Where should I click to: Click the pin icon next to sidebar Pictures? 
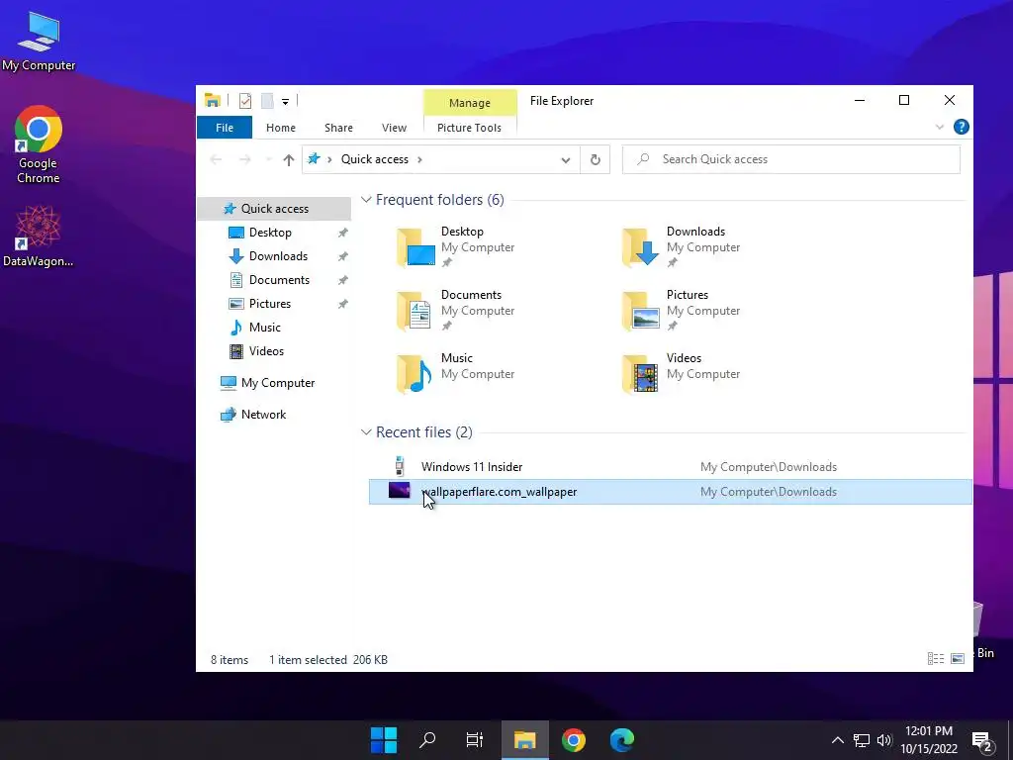(x=343, y=304)
